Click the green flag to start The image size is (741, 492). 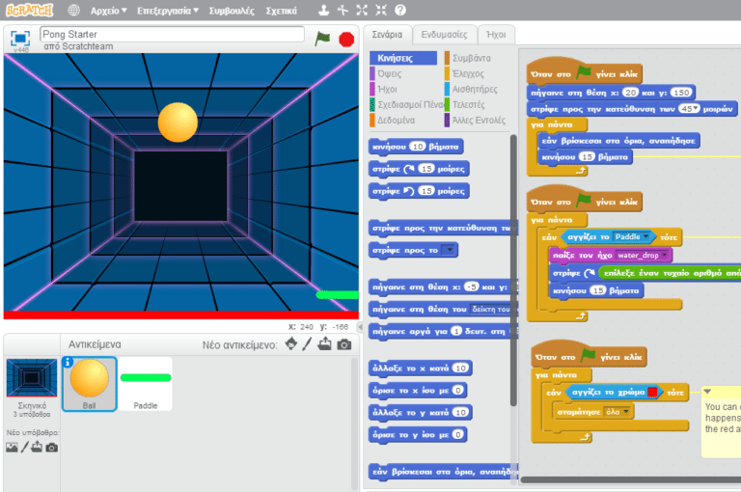pos(323,39)
